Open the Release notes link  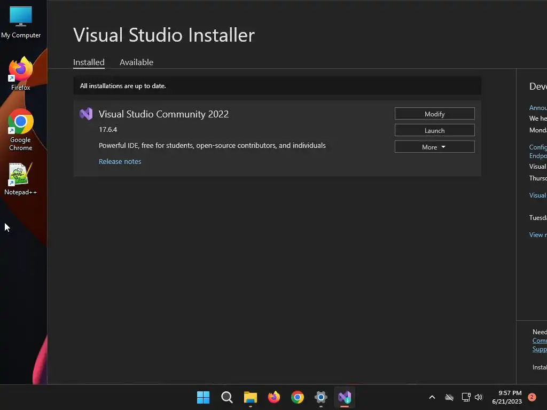point(120,161)
